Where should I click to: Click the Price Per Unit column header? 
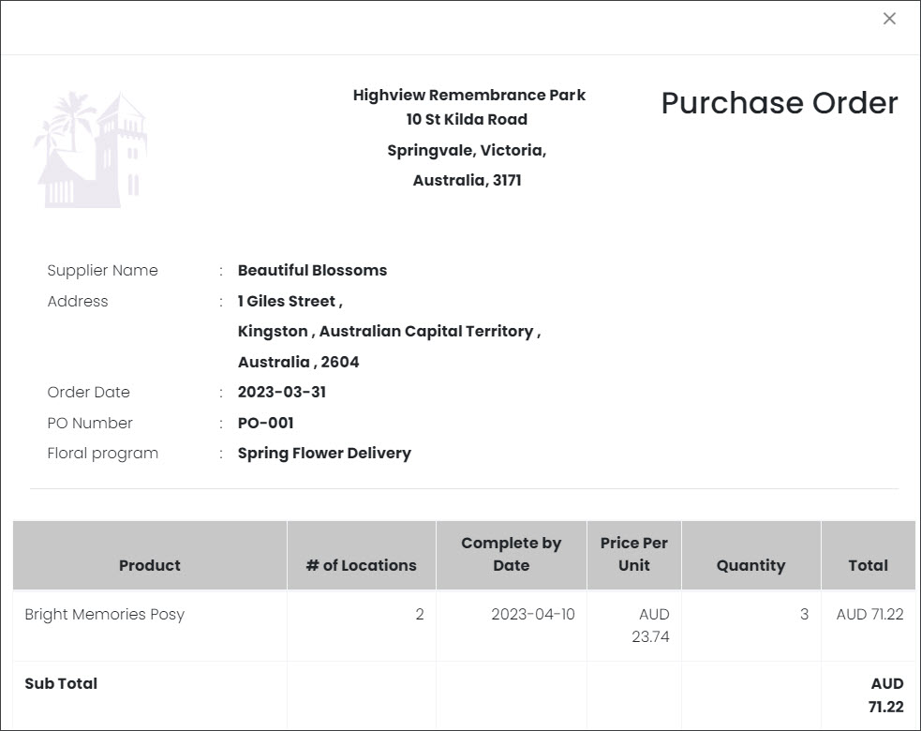click(x=633, y=555)
